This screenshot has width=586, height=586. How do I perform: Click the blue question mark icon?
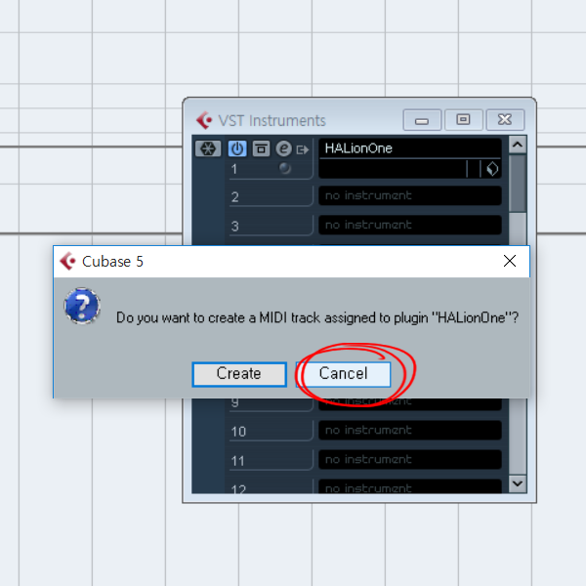coord(82,306)
